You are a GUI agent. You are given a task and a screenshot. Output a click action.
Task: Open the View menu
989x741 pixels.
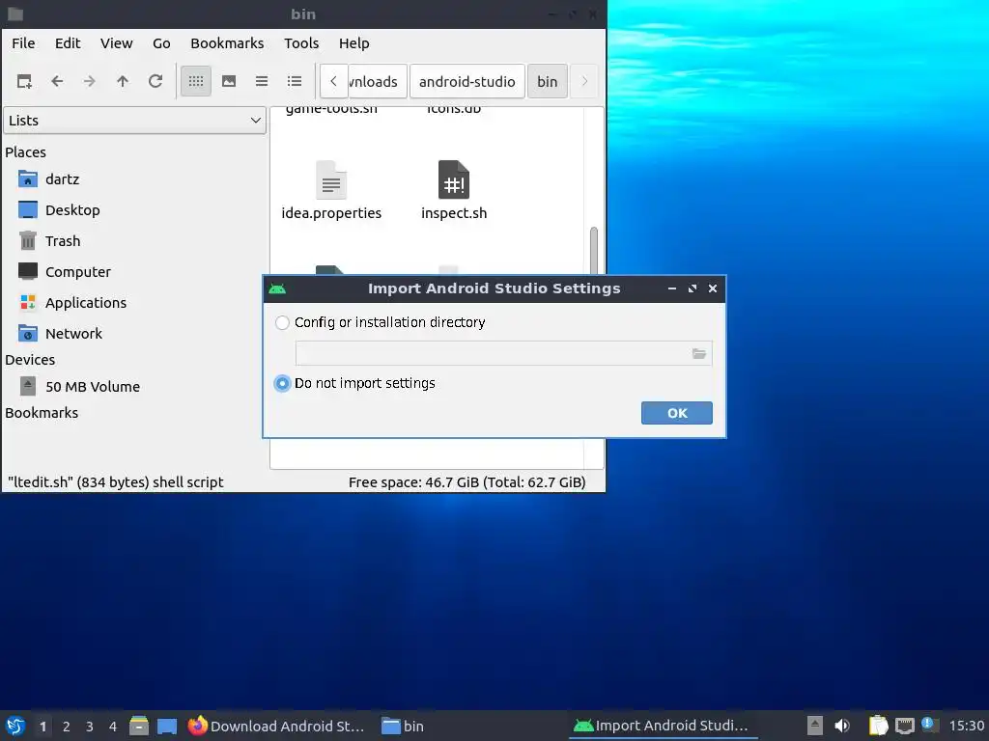pos(117,43)
